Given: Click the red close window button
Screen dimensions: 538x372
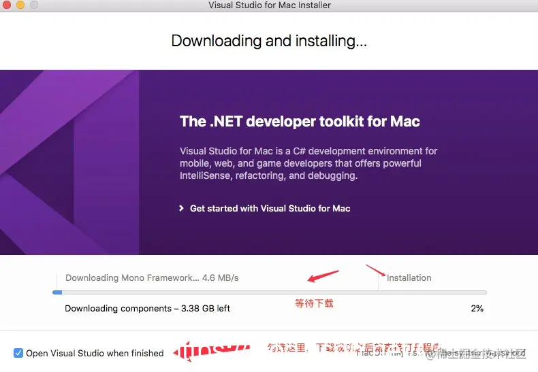Looking at the screenshot, I should (7, 5).
